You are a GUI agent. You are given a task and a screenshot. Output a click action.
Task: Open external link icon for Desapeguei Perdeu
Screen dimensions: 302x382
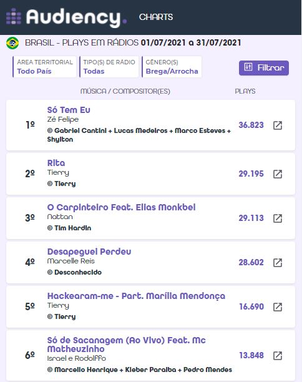278,263
